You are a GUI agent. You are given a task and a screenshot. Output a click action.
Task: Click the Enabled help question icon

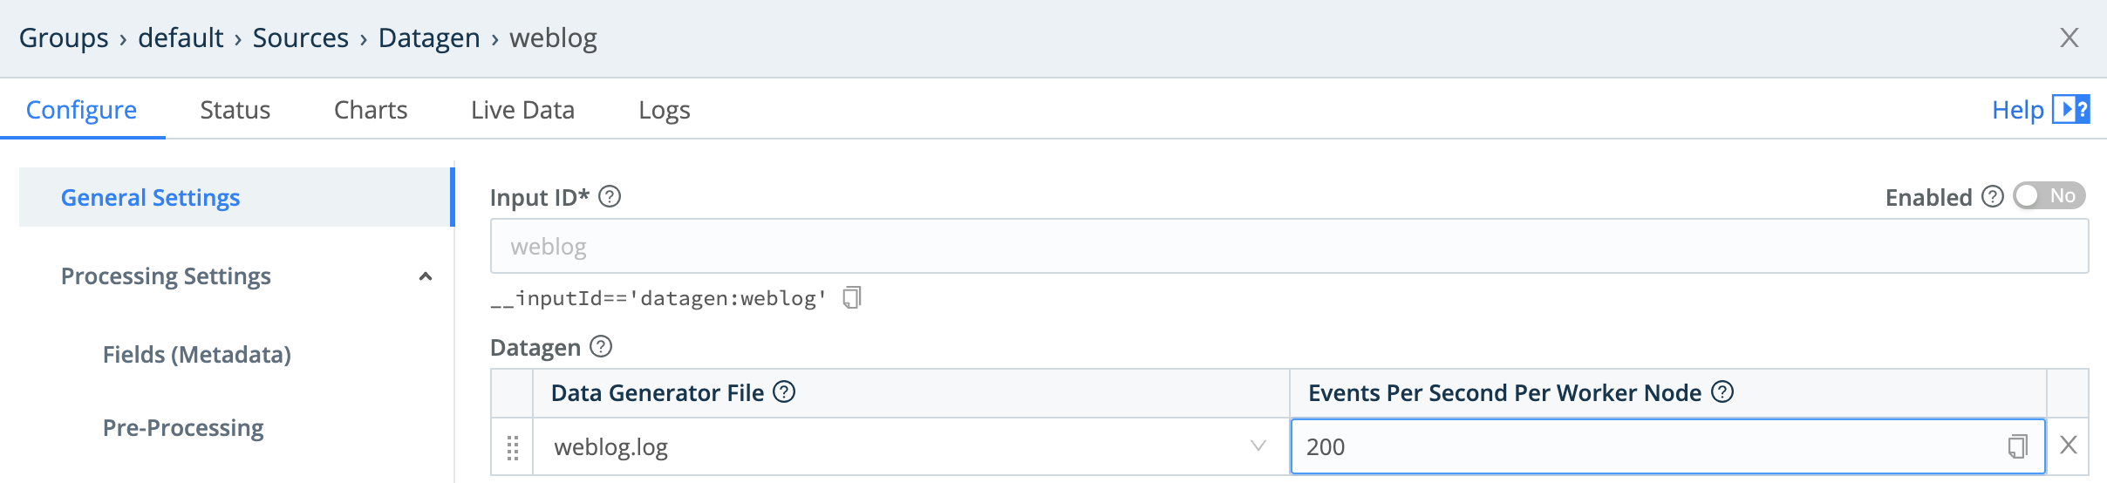[x=1993, y=196]
